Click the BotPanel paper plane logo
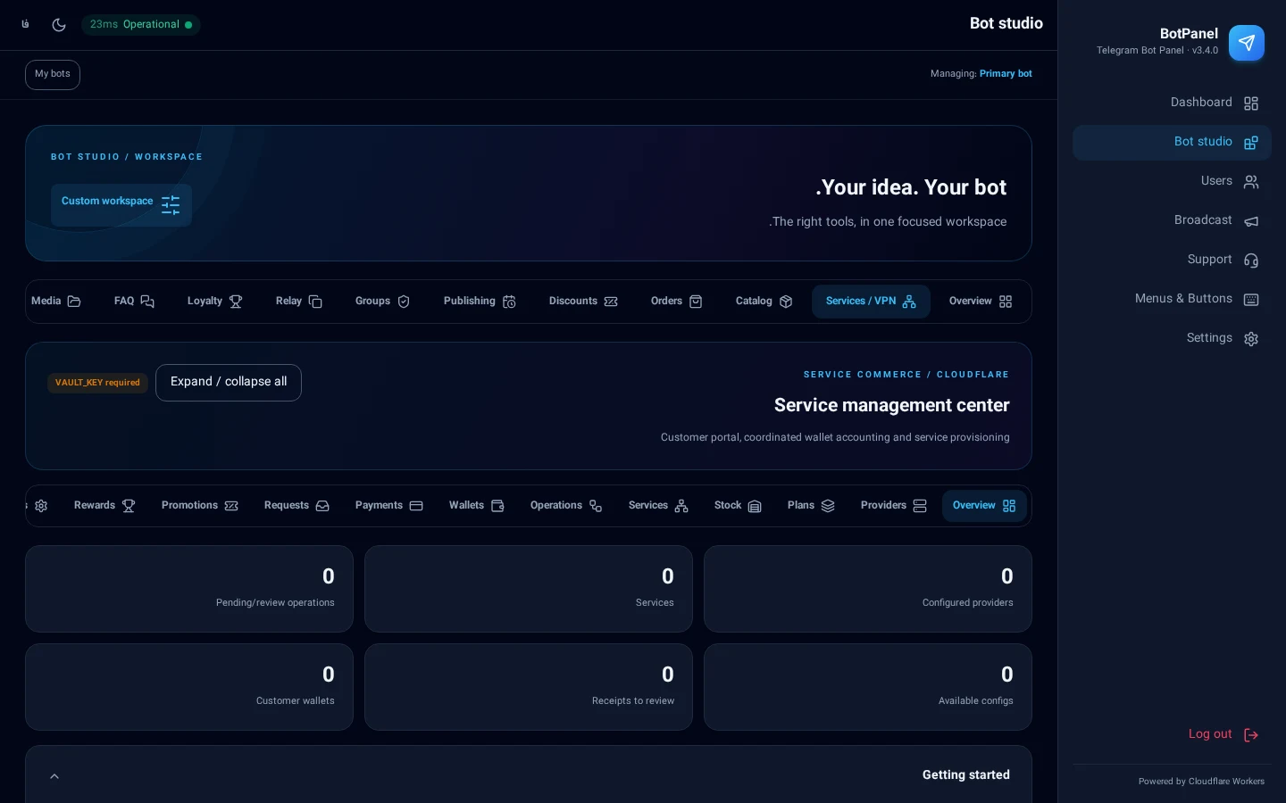The width and height of the screenshot is (1286, 803). pos(1247,42)
